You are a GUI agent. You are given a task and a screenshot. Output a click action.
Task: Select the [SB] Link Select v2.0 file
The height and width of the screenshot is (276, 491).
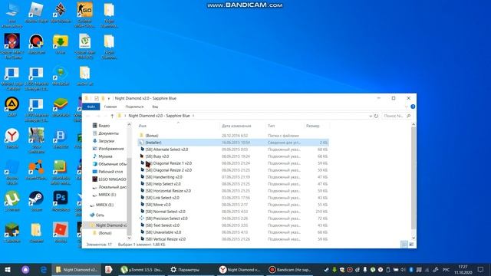click(233, 198)
